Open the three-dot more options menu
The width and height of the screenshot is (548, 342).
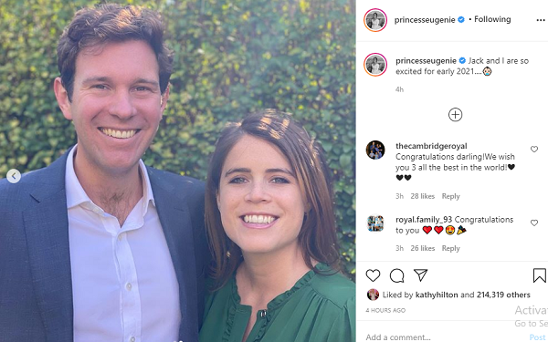(x=541, y=20)
